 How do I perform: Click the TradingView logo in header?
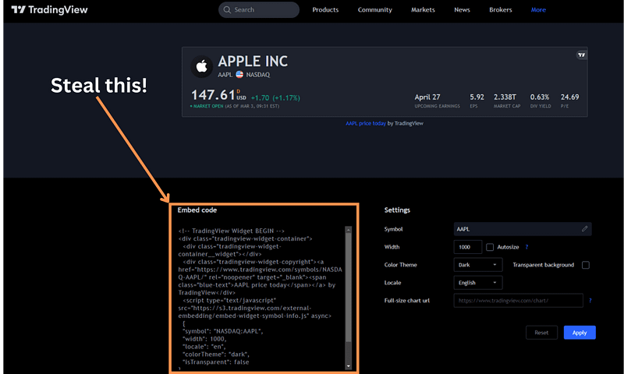(49, 9)
